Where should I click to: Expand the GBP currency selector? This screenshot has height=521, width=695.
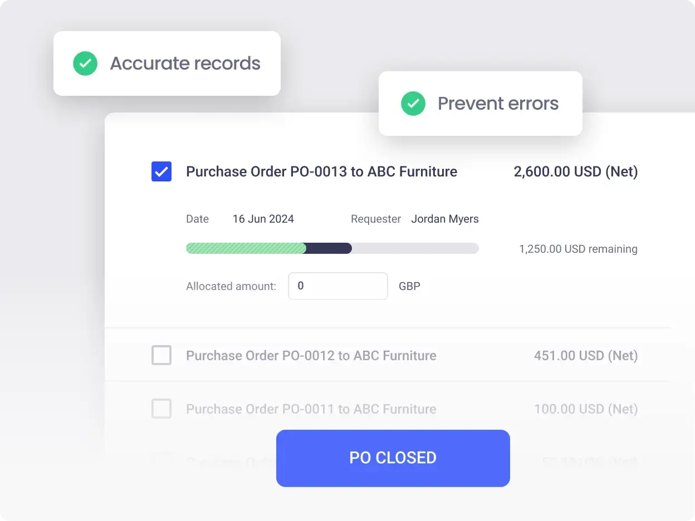(x=409, y=286)
